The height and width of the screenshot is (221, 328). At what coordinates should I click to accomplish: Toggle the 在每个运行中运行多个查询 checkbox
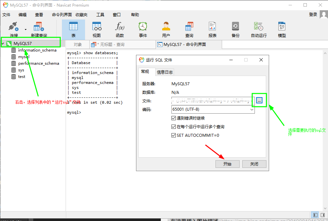click(x=173, y=127)
